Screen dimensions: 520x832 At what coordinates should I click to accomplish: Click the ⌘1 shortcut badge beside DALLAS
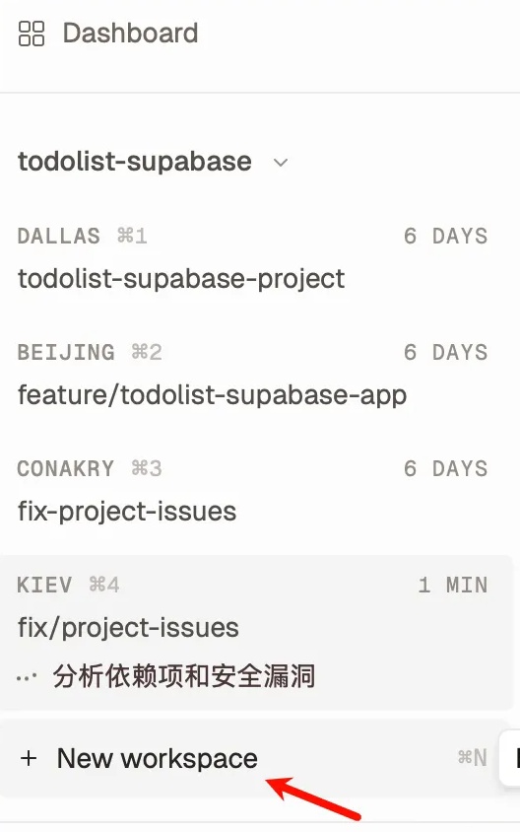pyautogui.click(x=132, y=236)
